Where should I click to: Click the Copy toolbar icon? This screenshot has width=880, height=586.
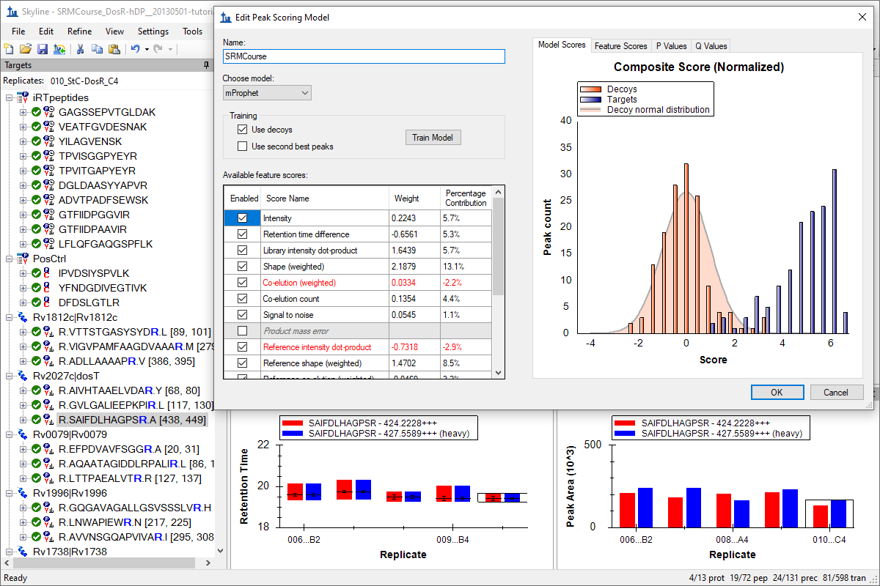point(97,49)
